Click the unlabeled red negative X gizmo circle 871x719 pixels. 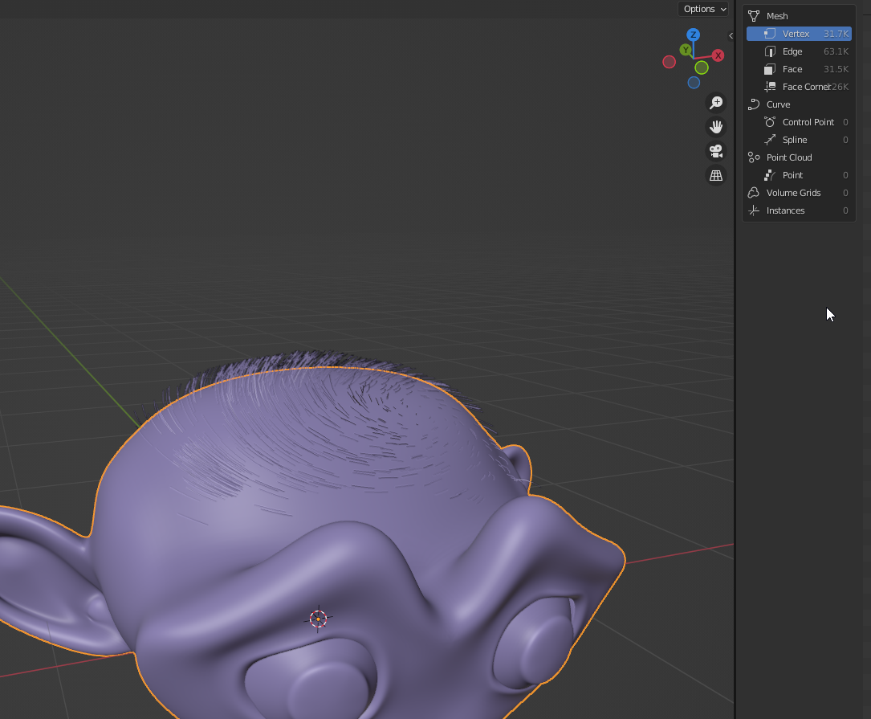[669, 62]
